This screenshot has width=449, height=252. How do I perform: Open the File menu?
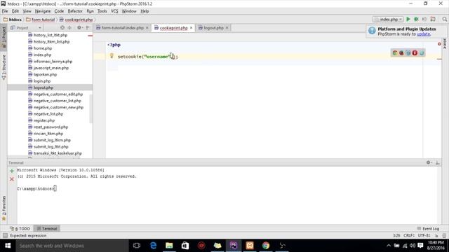point(5,11)
